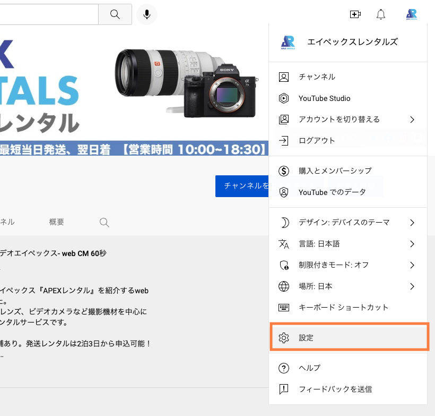Viewport: 435px width, 416px height.
Task: Expand アカウントを切り替える submenu arrow
Action: point(412,120)
